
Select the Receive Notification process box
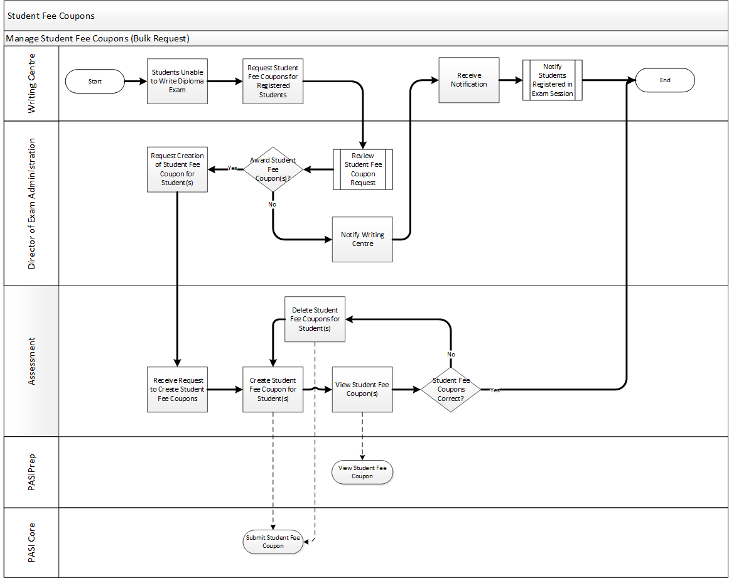pos(468,80)
